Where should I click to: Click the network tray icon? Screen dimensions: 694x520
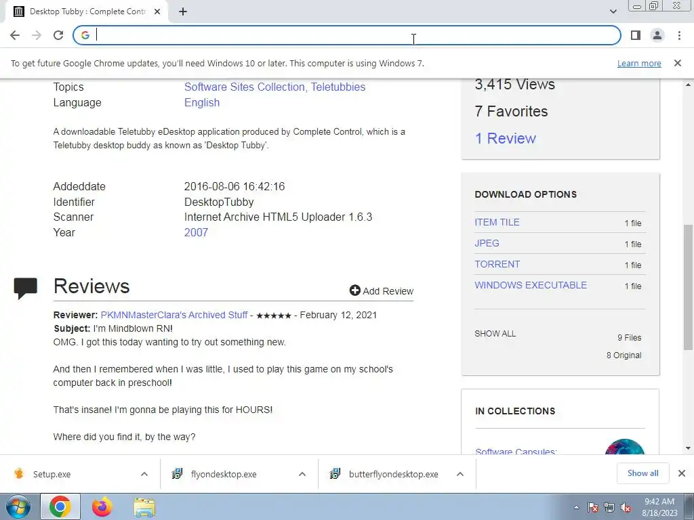609,507
